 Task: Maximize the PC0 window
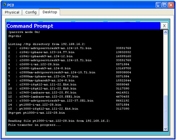click(x=165, y=5)
